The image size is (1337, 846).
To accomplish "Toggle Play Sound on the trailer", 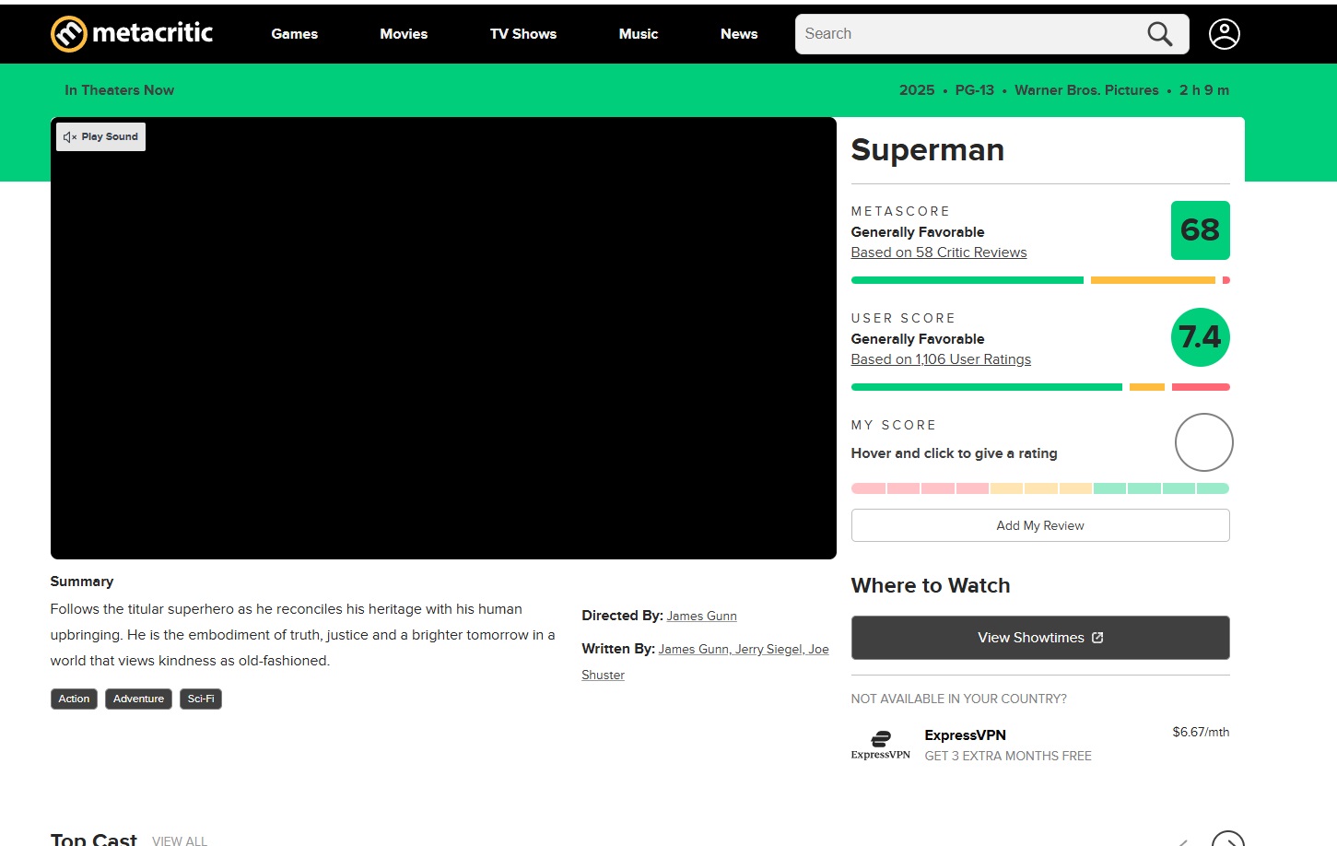I will [100, 136].
